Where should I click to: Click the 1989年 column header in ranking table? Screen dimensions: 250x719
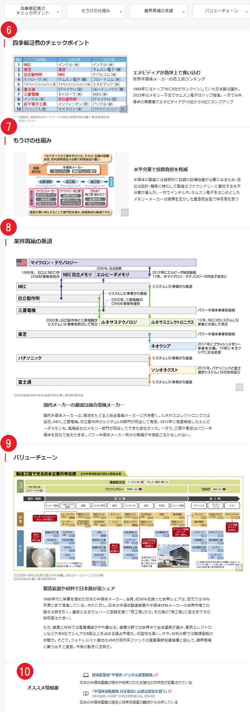pos(40,60)
